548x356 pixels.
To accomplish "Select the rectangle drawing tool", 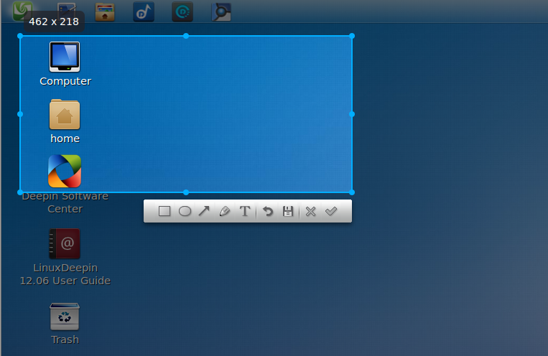I will point(164,212).
